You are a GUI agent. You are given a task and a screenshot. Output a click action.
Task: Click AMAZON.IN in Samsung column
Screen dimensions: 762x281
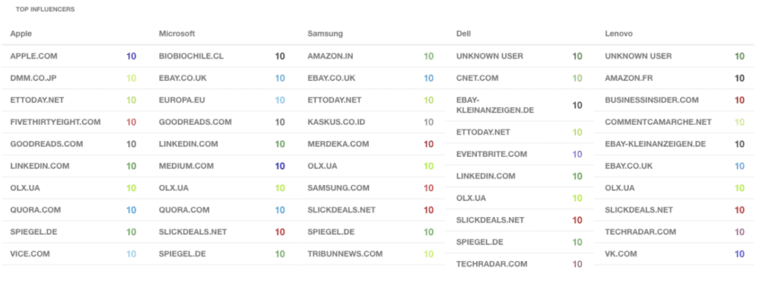pyautogui.click(x=330, y=56)
